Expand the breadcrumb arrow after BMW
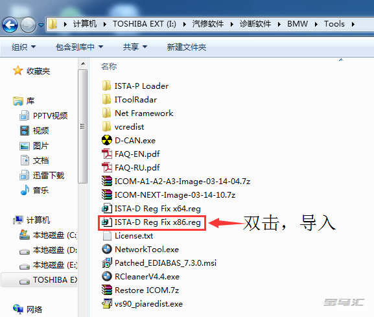 (316, 24)
